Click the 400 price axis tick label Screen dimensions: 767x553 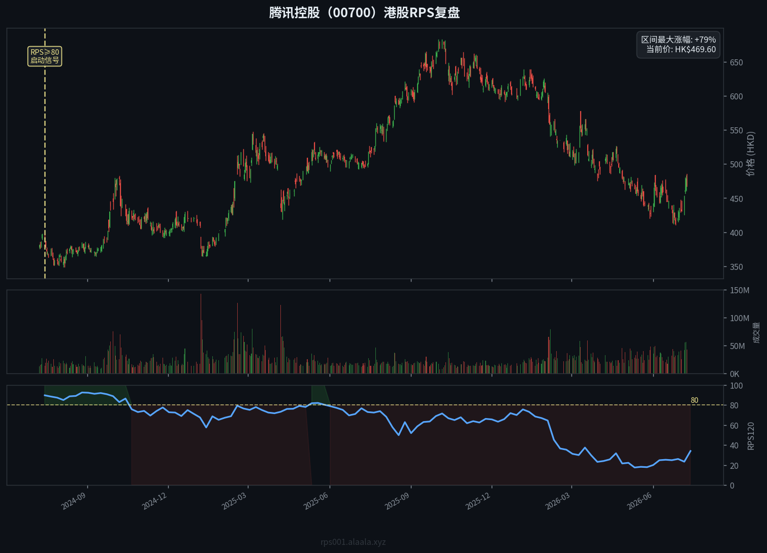(x=736, y=233)
